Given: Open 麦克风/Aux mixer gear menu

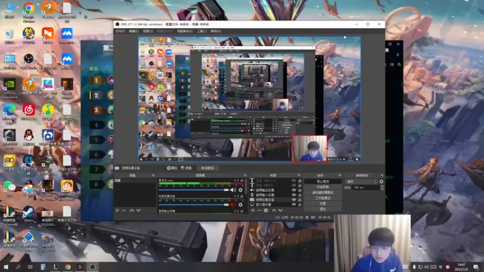Looking at the screenshot, I should pyautogui.click(x=240, y=190).
